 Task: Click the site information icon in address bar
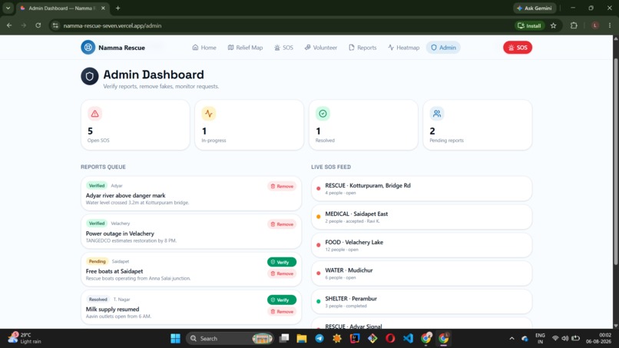(x=55, y=25)
